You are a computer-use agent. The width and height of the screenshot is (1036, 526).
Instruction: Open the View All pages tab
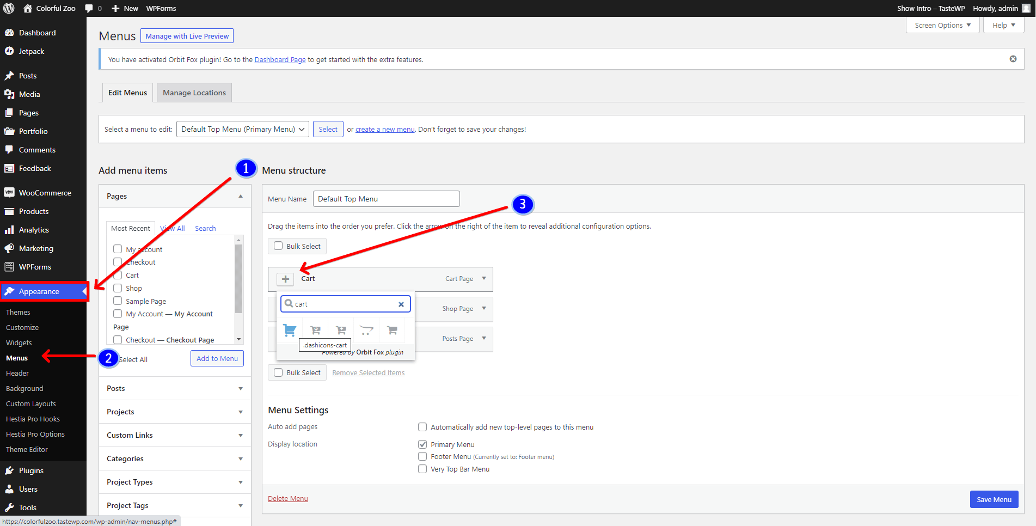tap(173, 228)
